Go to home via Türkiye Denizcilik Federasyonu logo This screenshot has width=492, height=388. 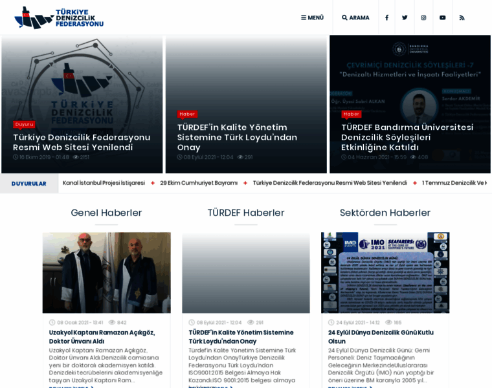(59, 17)
